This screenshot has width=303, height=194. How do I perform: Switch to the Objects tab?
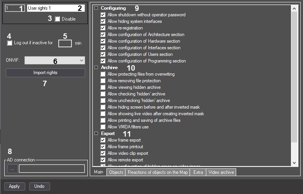[x=116, y=172]
